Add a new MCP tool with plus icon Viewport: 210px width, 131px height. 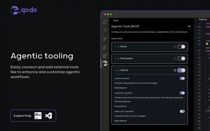point(189,26)
